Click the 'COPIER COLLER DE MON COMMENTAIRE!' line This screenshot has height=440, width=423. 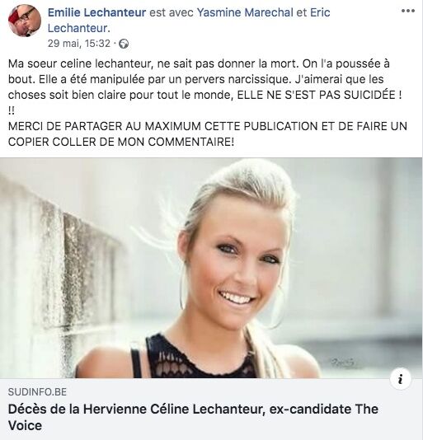coord(120,142)
